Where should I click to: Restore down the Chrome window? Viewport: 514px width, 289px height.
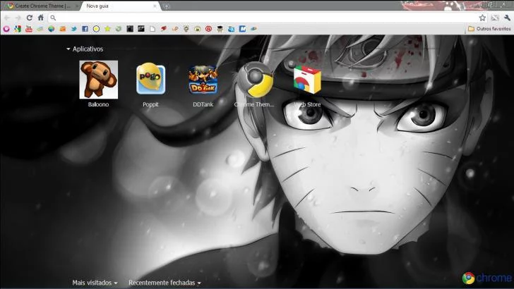(x=491, y=4)
